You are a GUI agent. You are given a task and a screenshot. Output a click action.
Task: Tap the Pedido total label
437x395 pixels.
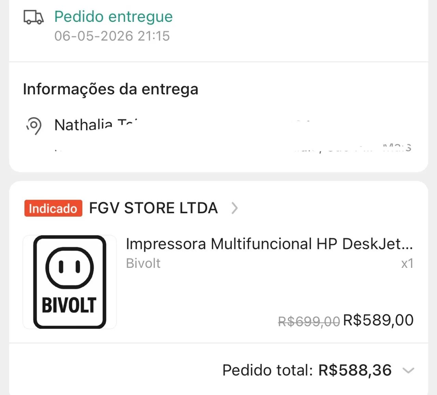coord(268,370)
